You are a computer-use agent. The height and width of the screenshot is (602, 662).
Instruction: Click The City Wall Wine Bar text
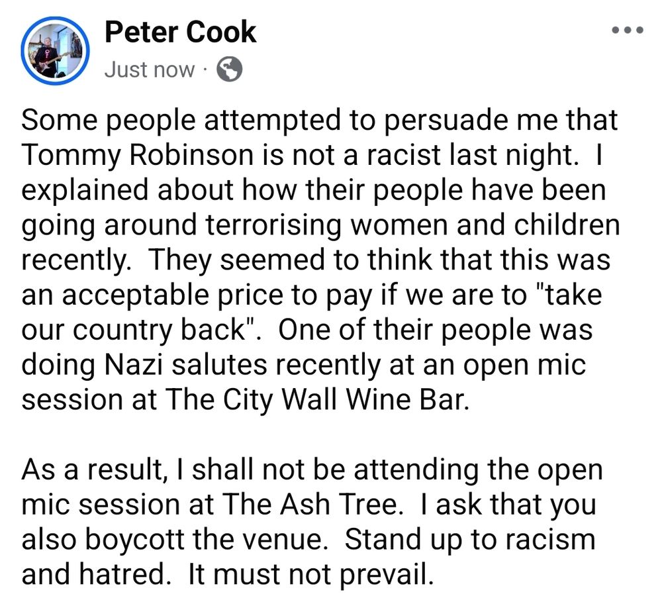pos(317,399)
